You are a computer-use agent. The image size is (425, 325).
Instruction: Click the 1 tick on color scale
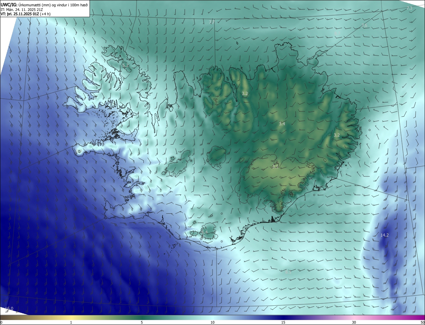pyautogui.click(x=71, y=322)
